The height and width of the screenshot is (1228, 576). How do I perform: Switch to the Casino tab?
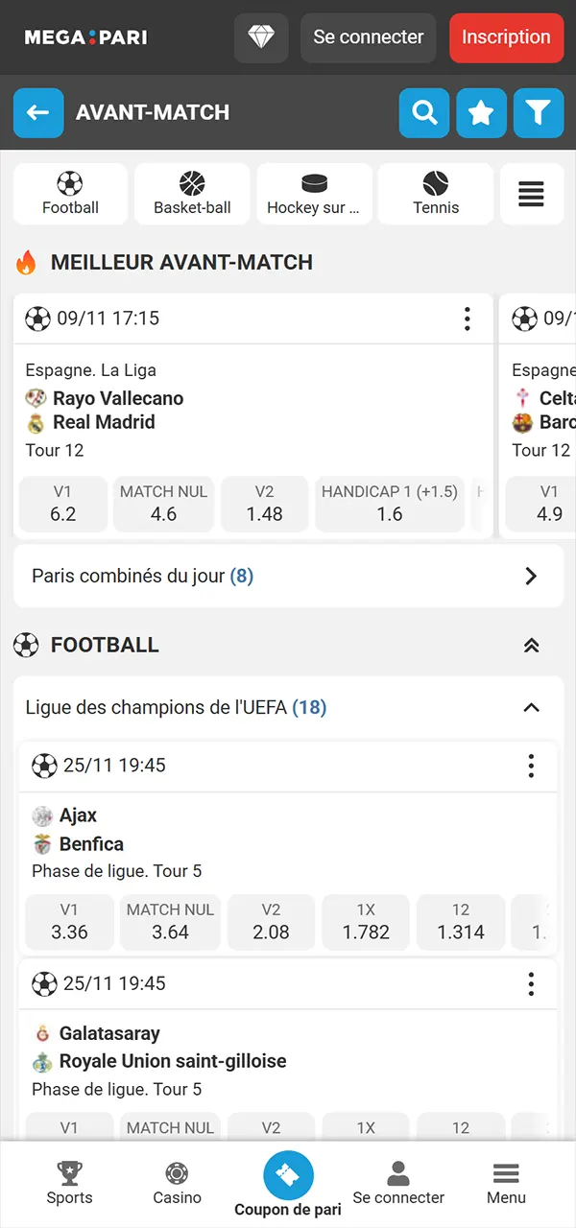click(177, 1184)
